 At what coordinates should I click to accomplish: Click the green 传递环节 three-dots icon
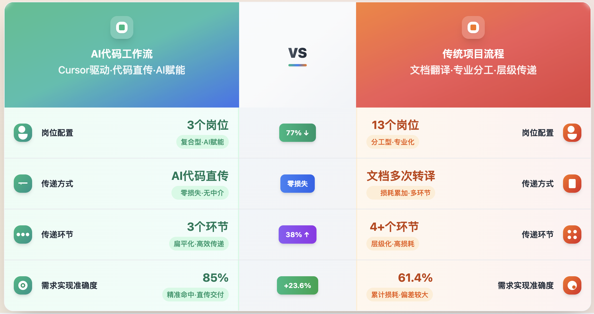(23, 234)
